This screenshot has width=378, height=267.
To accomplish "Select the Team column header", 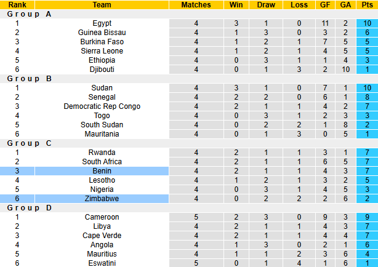I will pyautogui.click(x=102, y=5).
